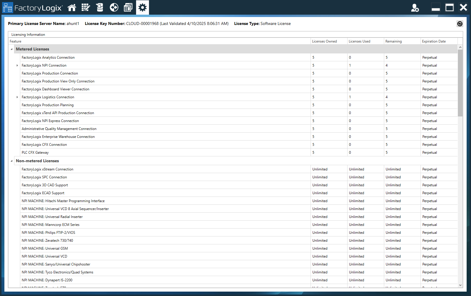Select the settings gear icon

[142, 7]
